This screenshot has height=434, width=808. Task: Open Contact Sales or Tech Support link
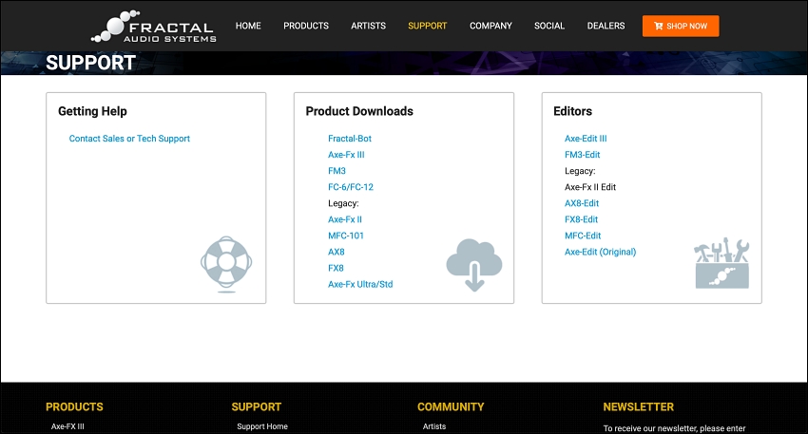pyautogui.click(x=129, y=139)
